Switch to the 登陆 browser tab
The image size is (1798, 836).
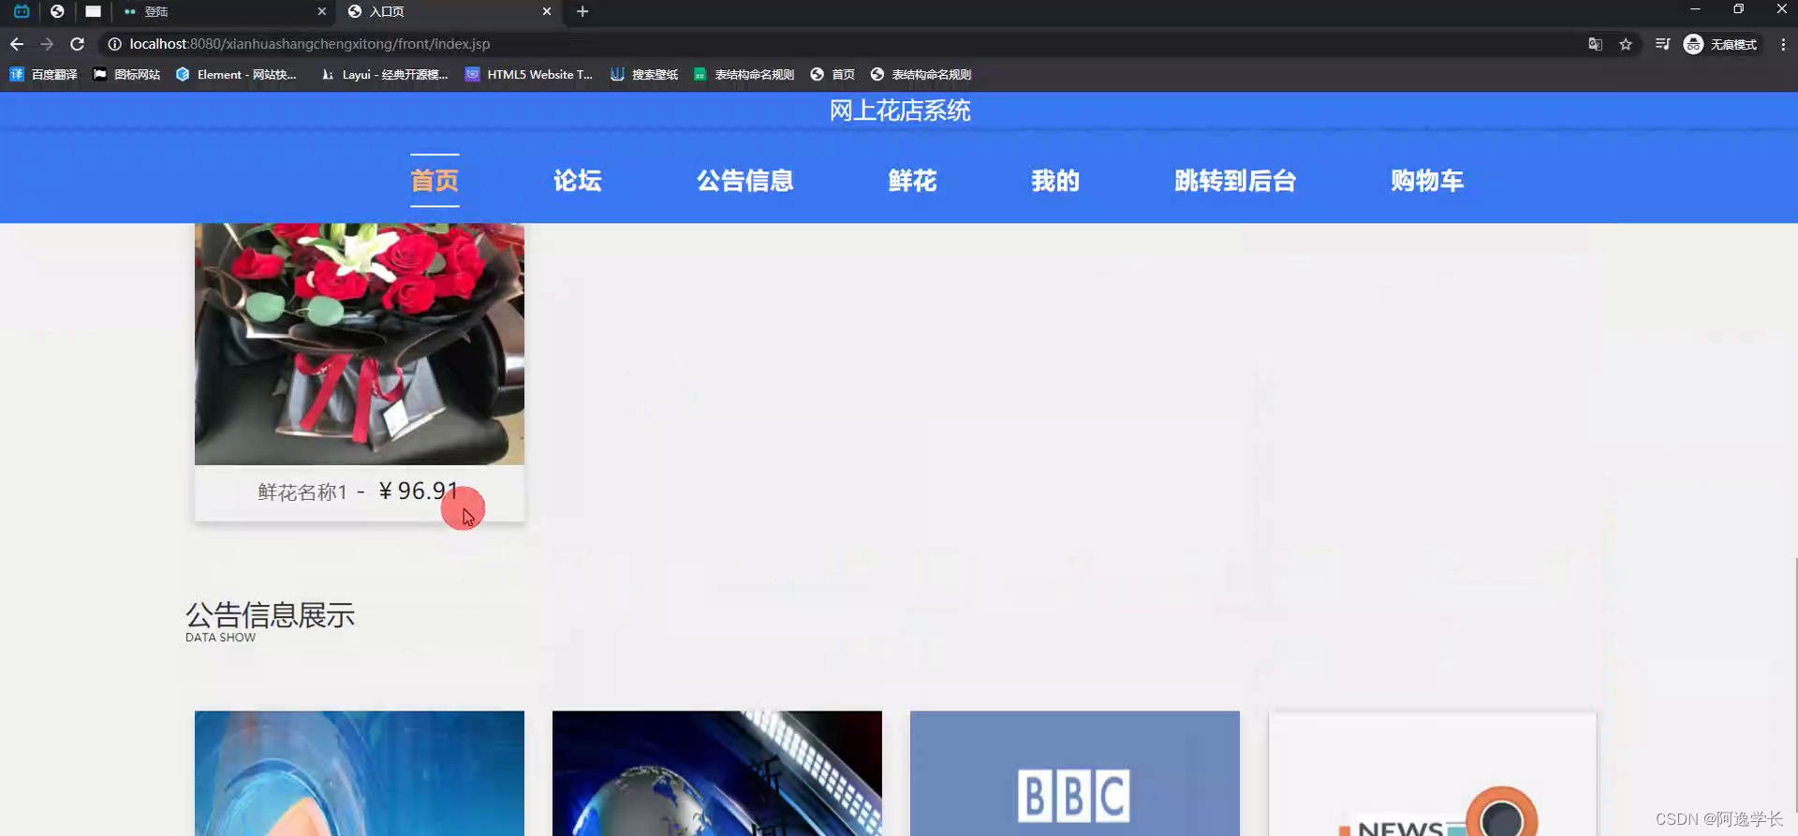coord(225,11)
